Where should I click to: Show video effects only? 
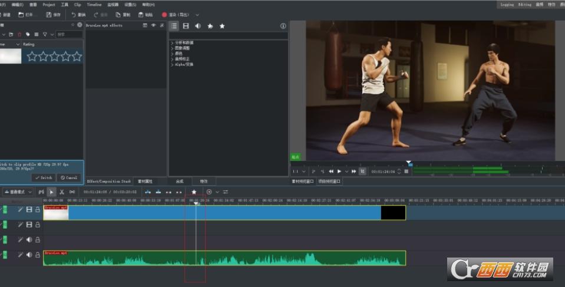point(186,26)
